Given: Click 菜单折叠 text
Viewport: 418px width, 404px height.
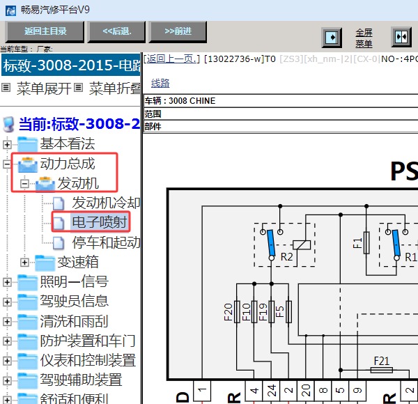Looking at the screenshot, I should tap(115, 88).
